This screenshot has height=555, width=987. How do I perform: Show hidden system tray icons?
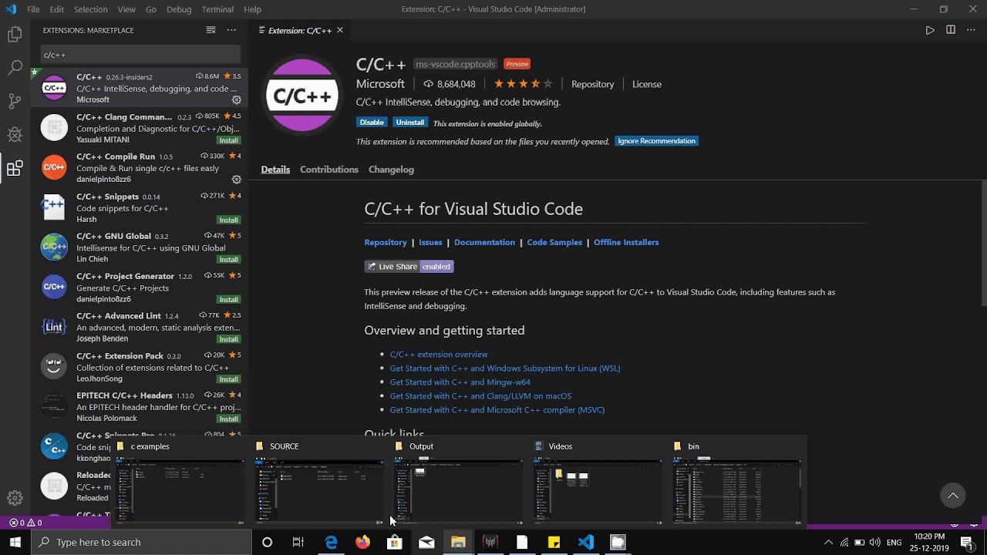829,543
